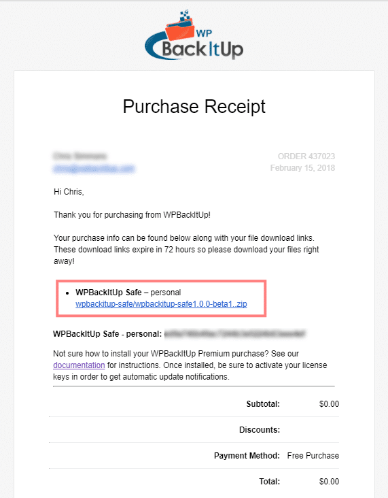
Task: Click the Subtotal $0.00 amount
Action: pos(329,404)
